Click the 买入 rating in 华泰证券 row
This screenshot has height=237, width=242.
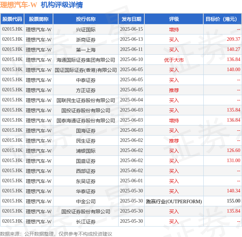click(x=174, y=191)
